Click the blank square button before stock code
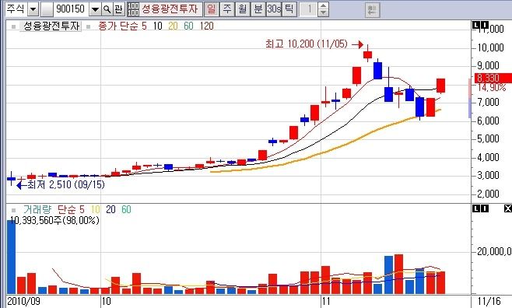This screenshot has width=512, height=308. [47, 9]
